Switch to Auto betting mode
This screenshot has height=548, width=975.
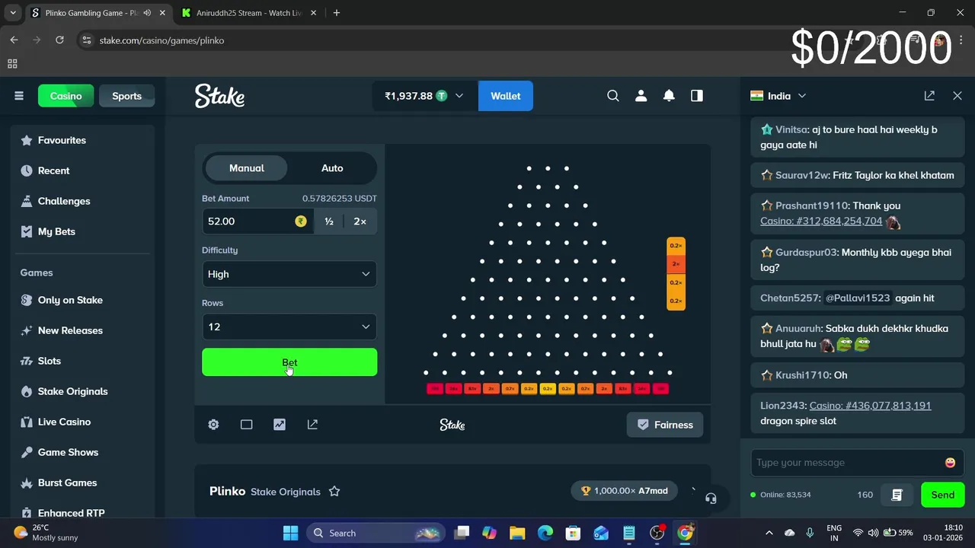[332, 168]
